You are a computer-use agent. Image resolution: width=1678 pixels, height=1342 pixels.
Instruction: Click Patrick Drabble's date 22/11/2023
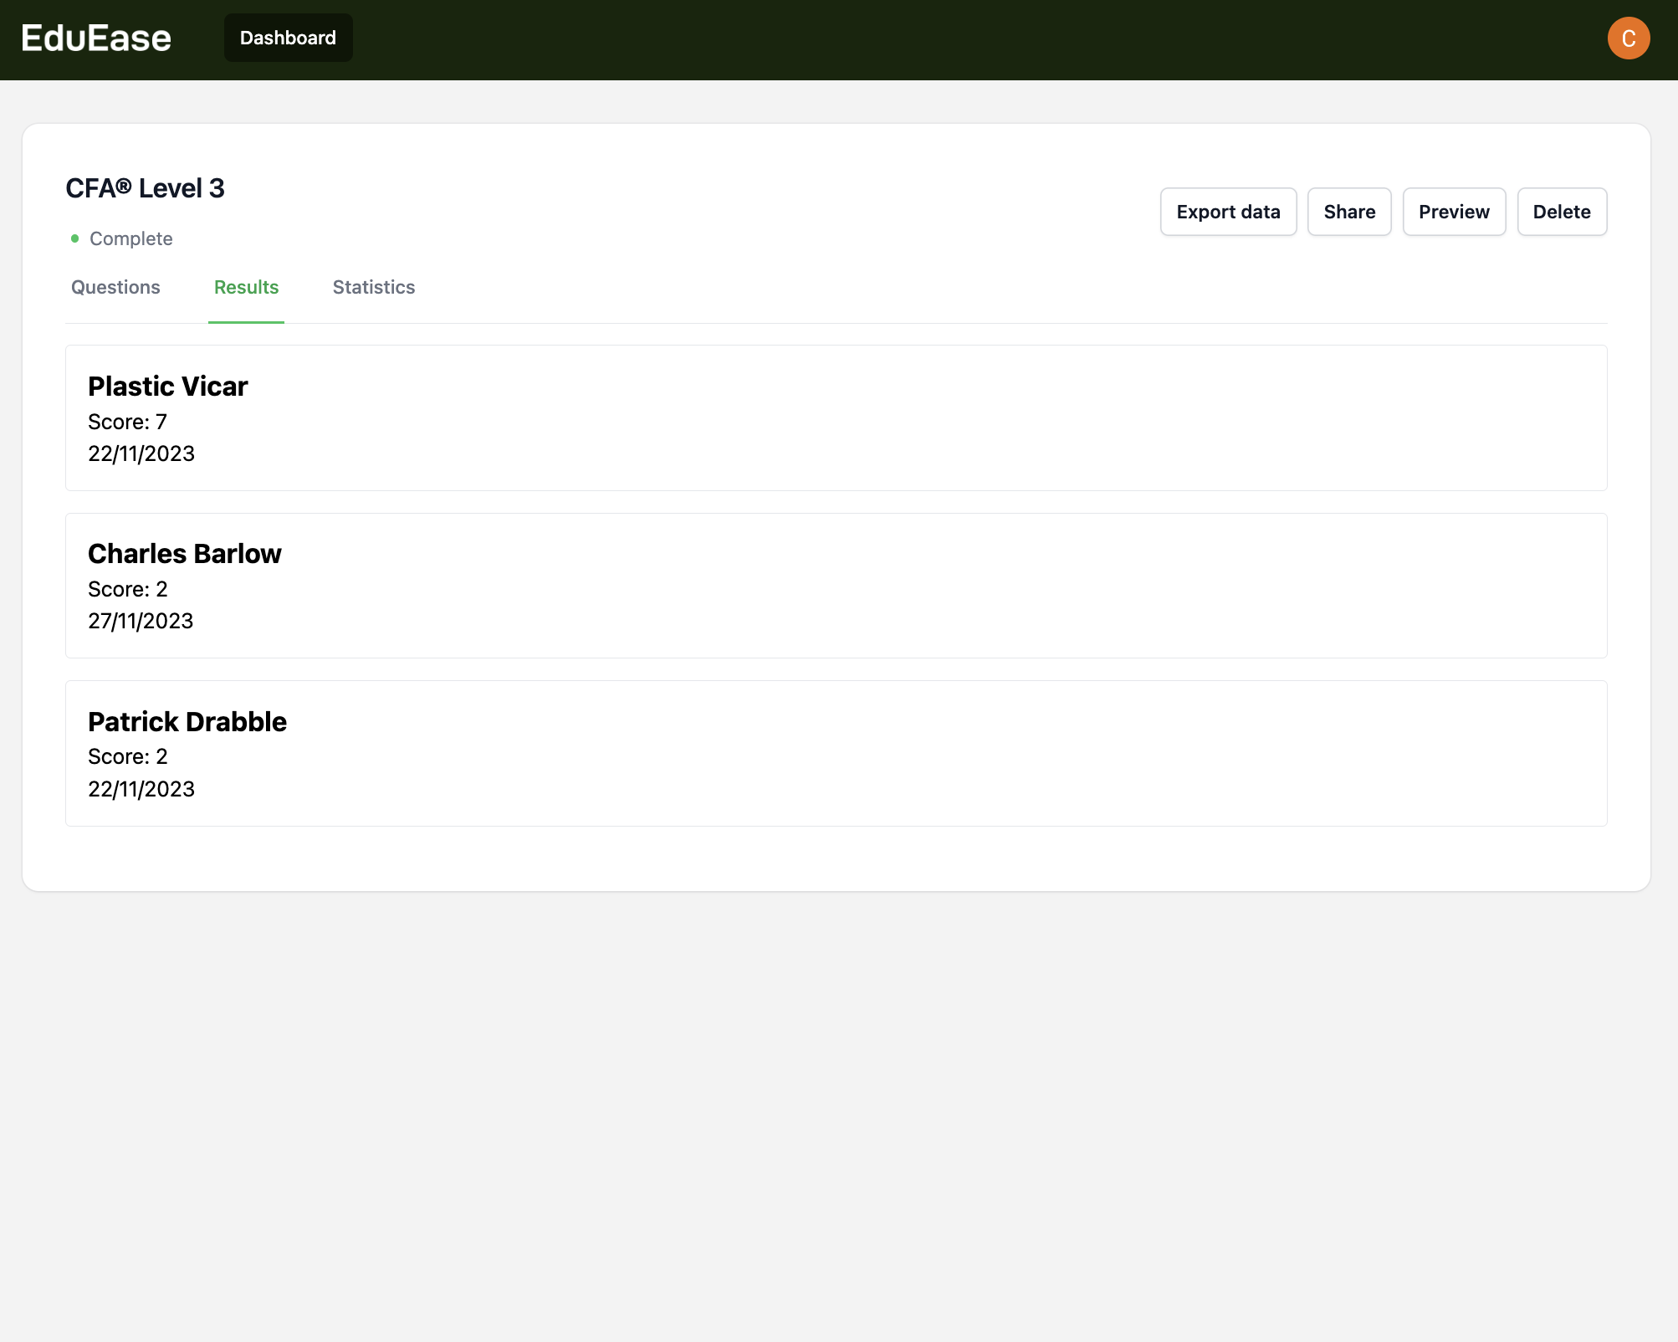(x=141, y=789)
